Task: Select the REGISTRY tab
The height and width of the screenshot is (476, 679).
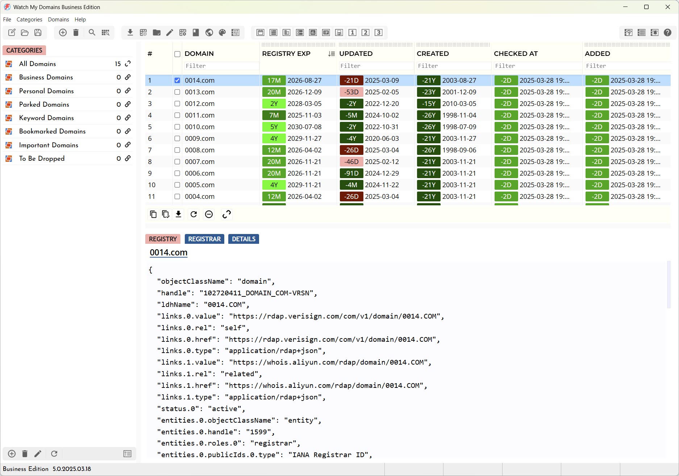Action: pyautogui.click(x=163, y=239)
